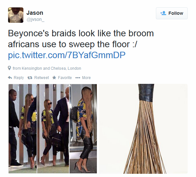Image resolution: width=196 pixels, height=177 pixels.
Task: Open the middle photo panel with man in suit
Action: [x=53, y=129]
